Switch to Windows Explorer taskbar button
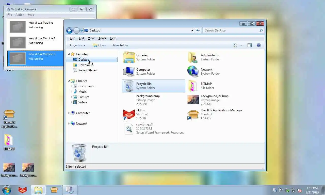The width and height of the screenshot is (325, 195). coord(38,190)
